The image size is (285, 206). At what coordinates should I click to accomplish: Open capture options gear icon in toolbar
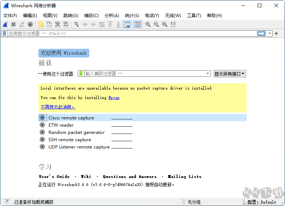[30, 24]
